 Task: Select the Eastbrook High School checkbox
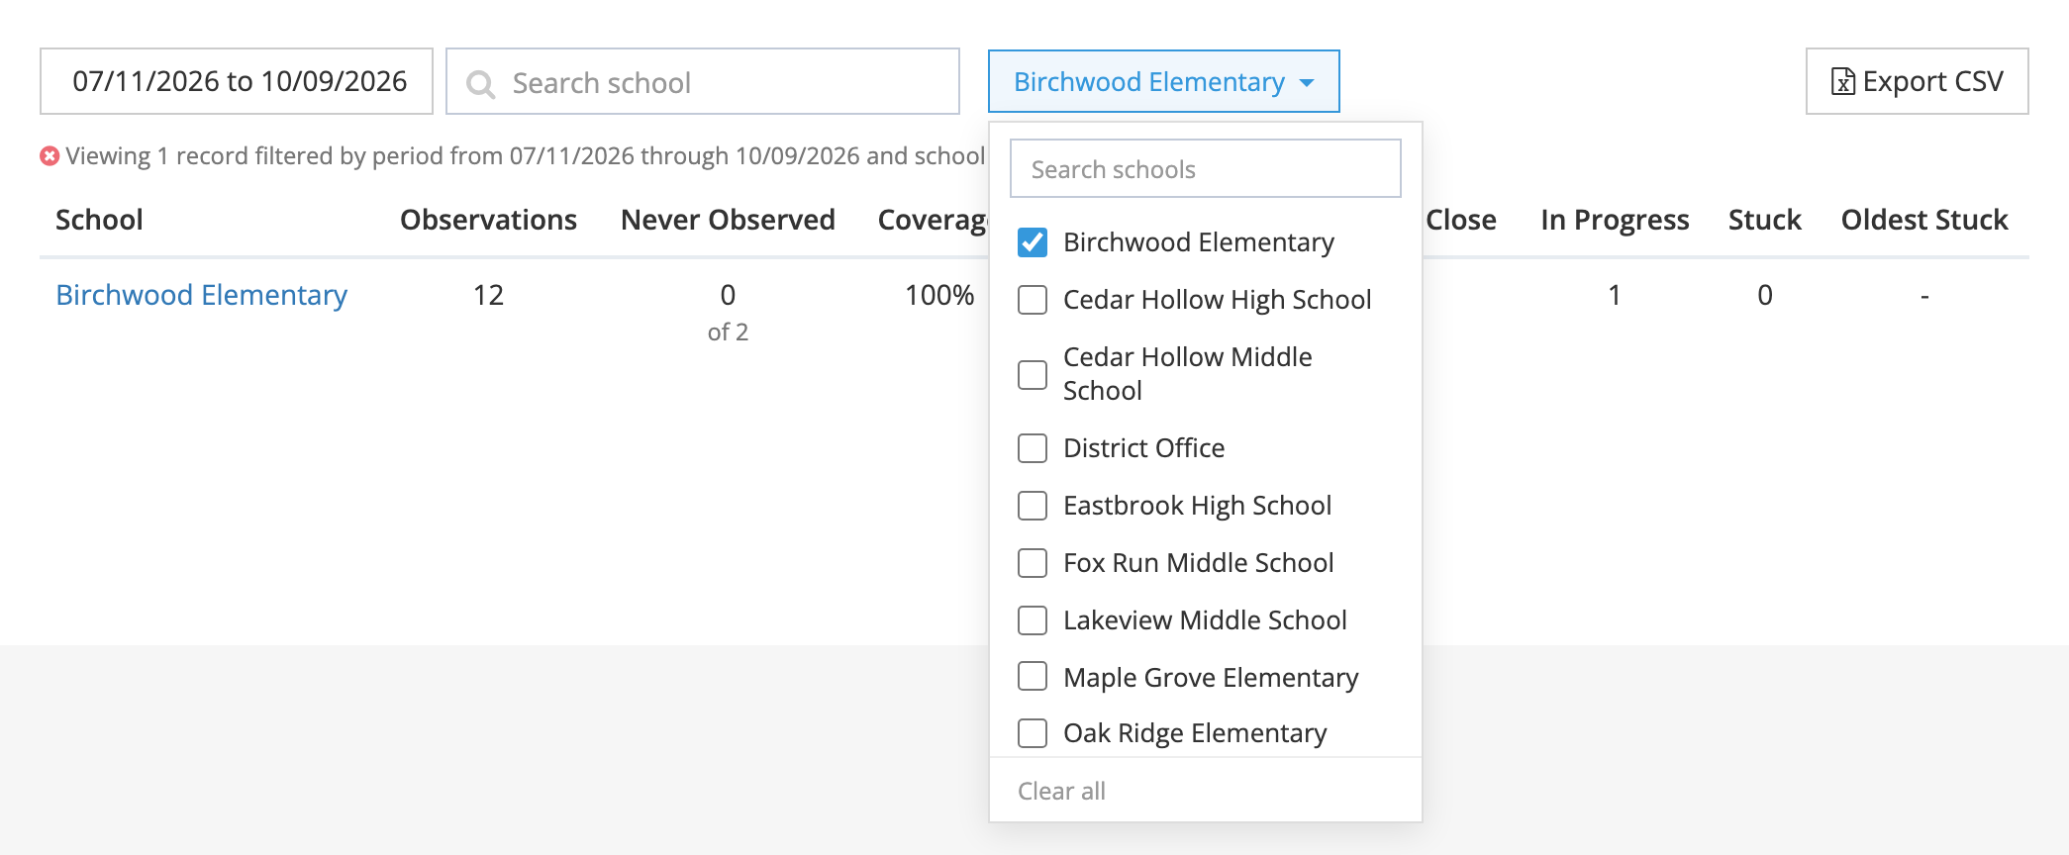[1033, 506]
